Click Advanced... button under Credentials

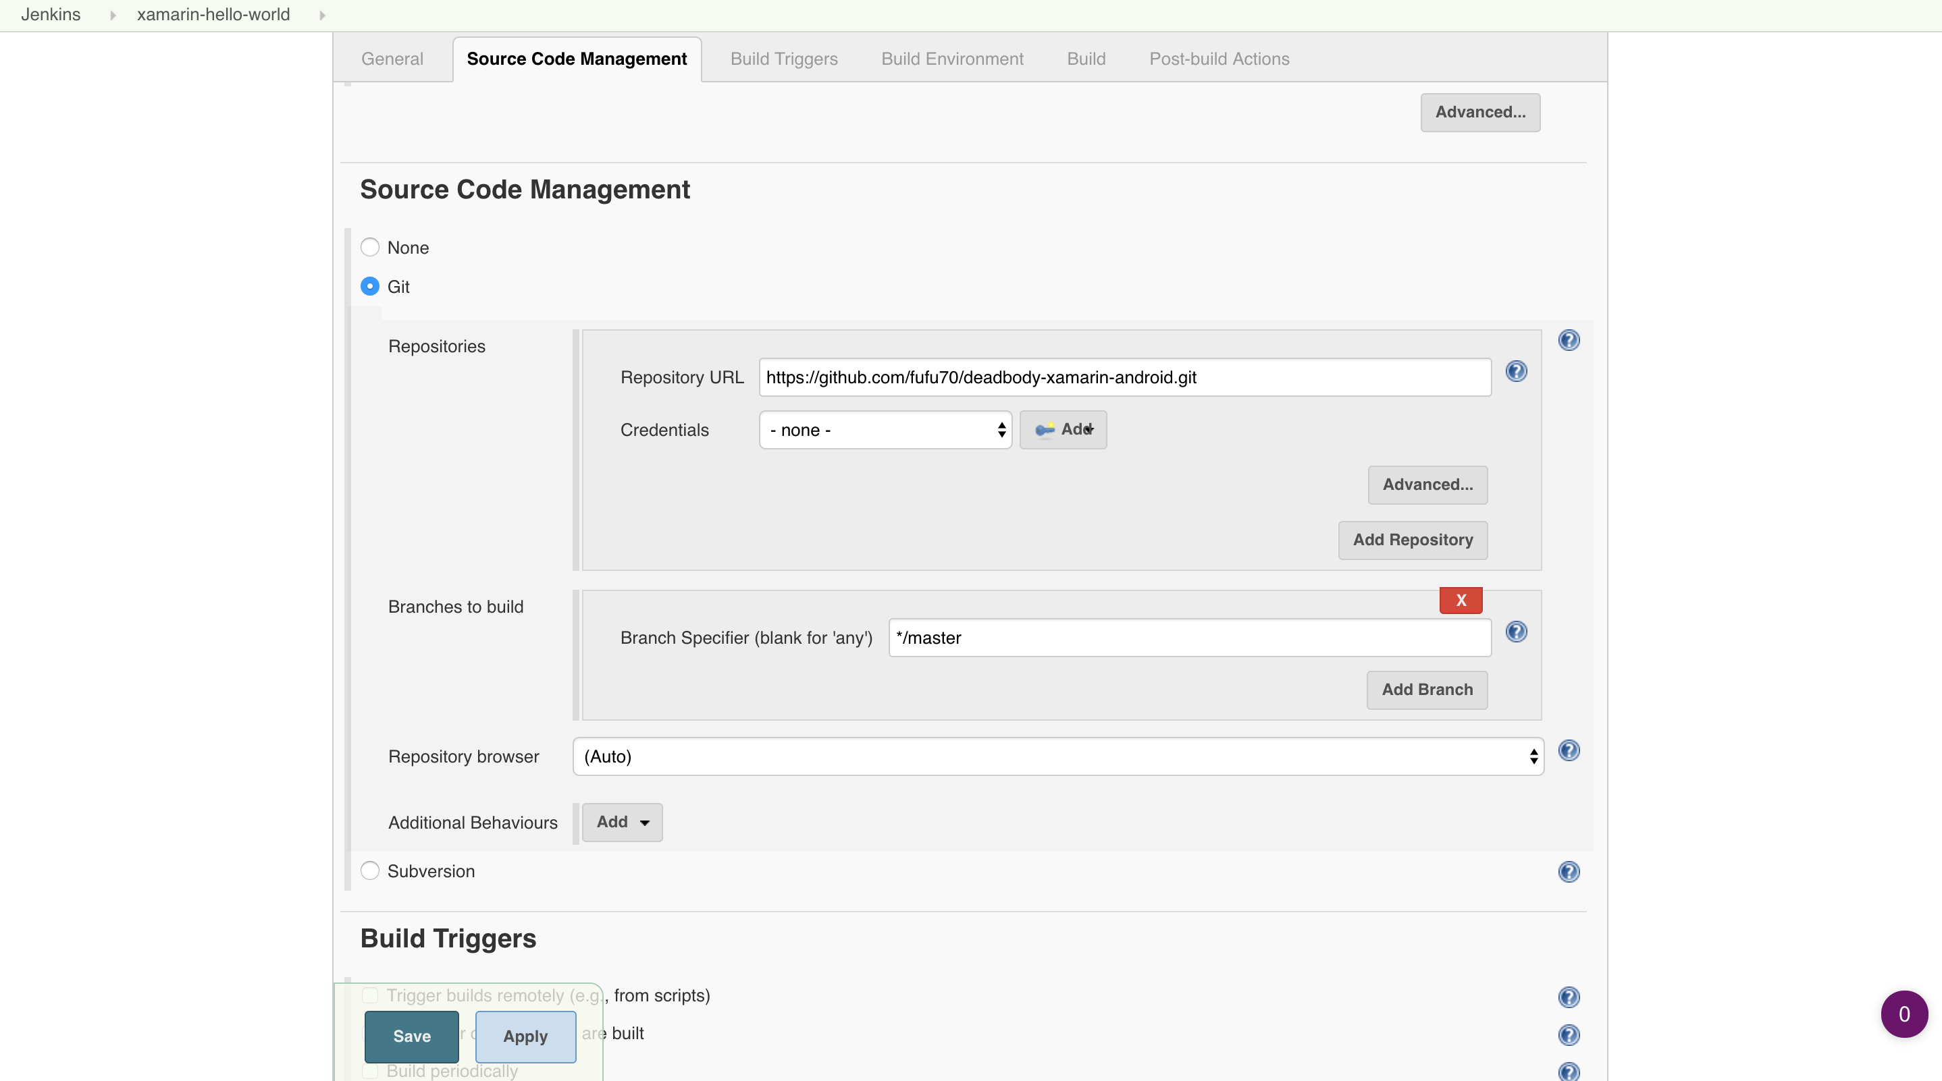[x=1427, y=485]
